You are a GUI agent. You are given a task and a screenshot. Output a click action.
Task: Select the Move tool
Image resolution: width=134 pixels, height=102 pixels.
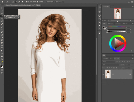point(2,8)
